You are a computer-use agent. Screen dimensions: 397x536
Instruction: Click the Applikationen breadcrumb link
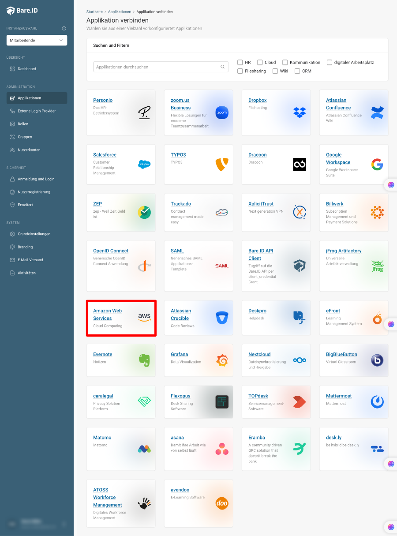120,11
